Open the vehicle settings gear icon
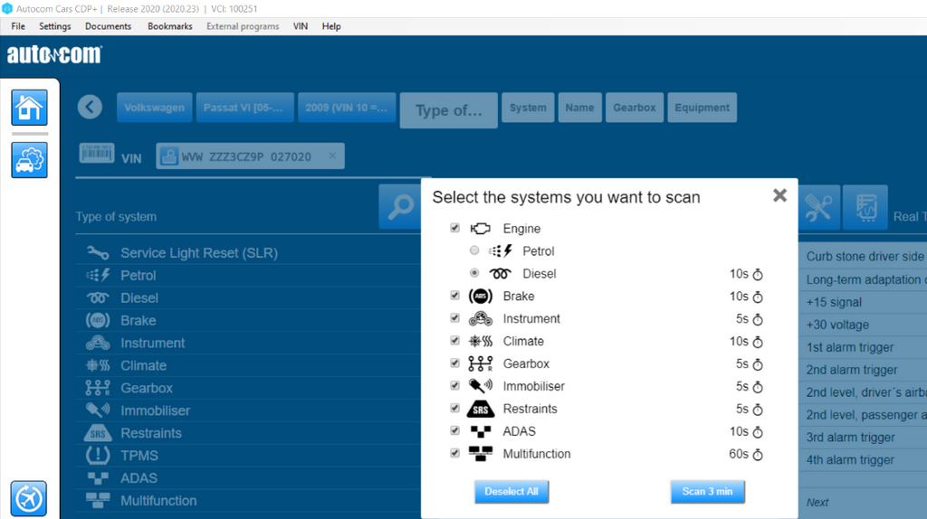Screen dimensions: 927x519 (x=29, y=160)
